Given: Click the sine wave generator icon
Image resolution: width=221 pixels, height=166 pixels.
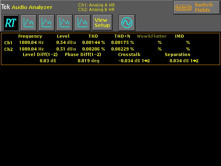Looking at the screenshot, I should pyautogui.click(x=127, y=23).
